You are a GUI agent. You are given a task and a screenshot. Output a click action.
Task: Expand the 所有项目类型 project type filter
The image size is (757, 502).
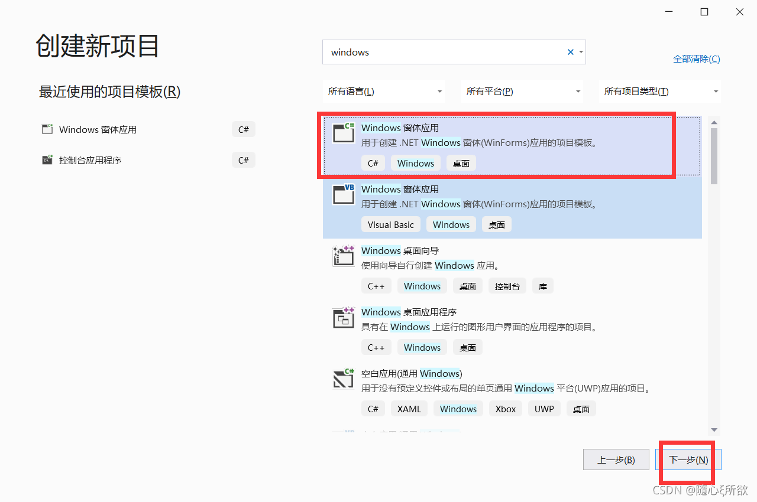tap(660, 92)
